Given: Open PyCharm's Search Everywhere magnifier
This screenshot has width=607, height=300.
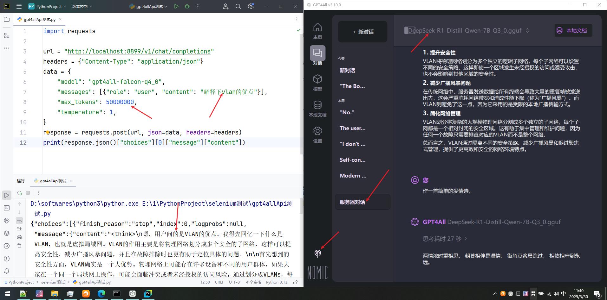Looking at the screenshot, I should tap(238, 6).
